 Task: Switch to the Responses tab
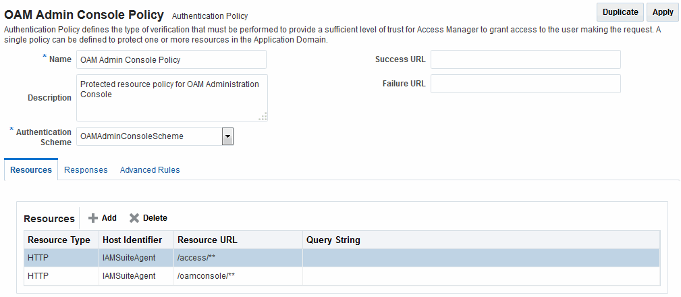tap(86, 170)
